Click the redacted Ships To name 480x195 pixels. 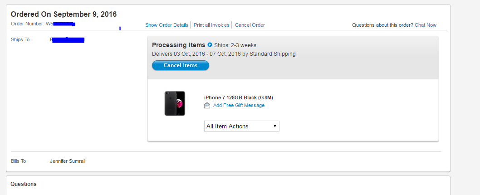pyautogui.click(x=67, y=40)
